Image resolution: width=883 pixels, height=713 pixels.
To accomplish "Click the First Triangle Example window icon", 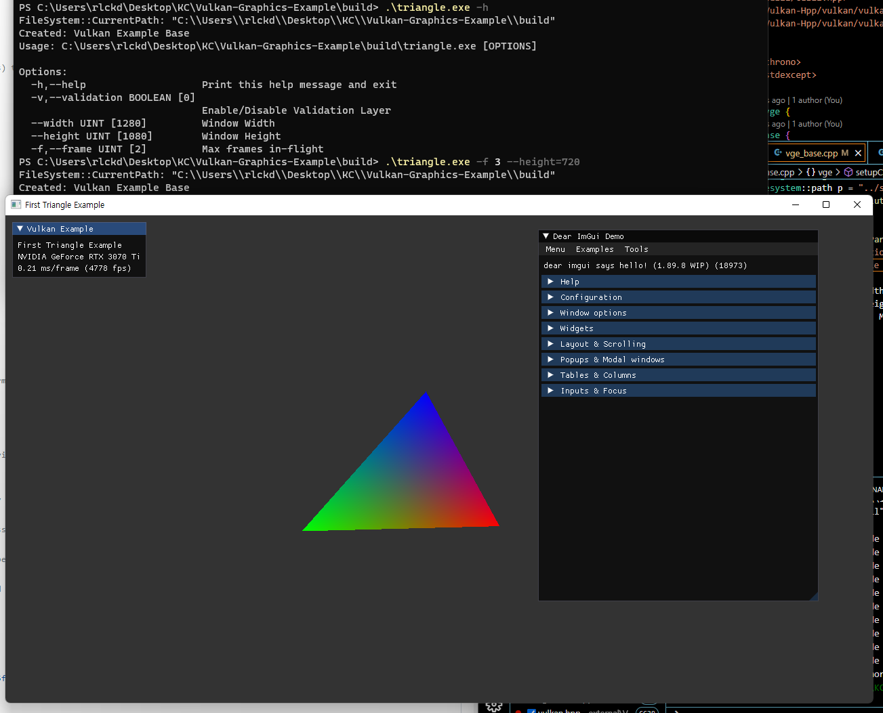I will pos(16,204).
